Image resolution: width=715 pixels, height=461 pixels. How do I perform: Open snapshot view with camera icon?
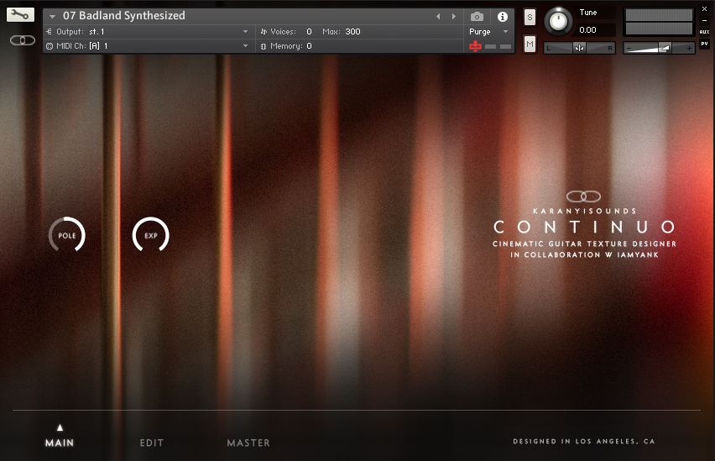pyautogui.click(x=477, y=17)
